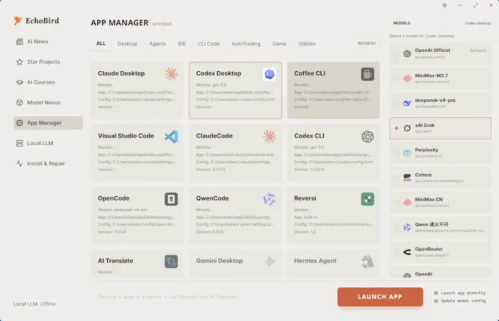Click the Reversi green game icon
This screenshot has height=321, width=499.
point(367,199)
